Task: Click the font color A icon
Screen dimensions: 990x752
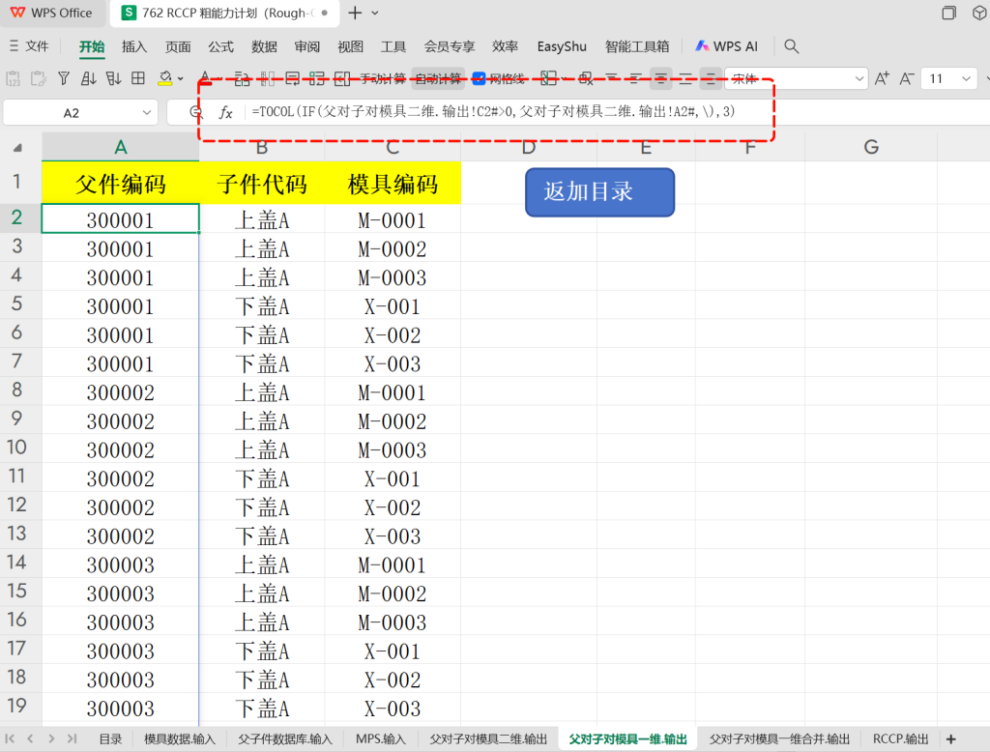Action: coord(205,78)
